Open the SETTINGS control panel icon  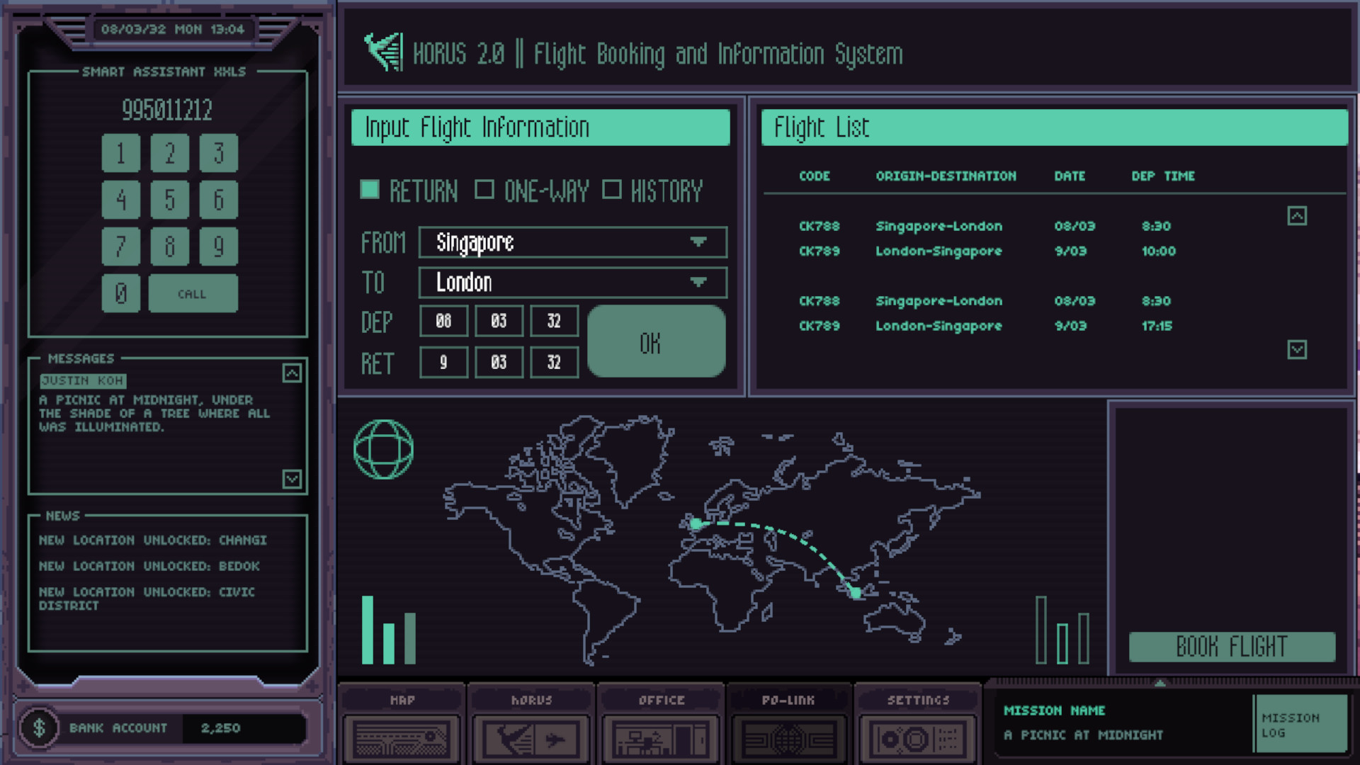pos(918,737)
